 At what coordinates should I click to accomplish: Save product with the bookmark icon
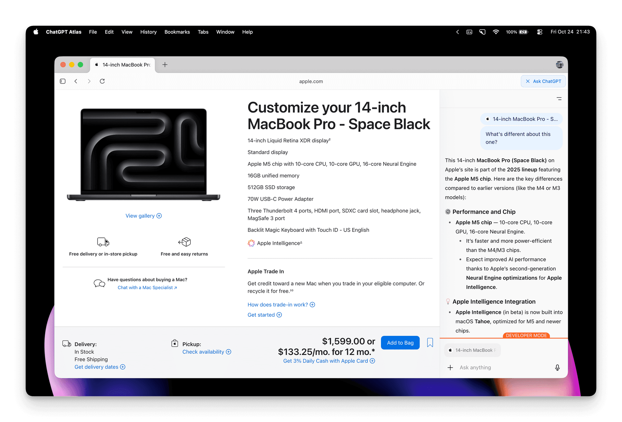pos(430,343)
